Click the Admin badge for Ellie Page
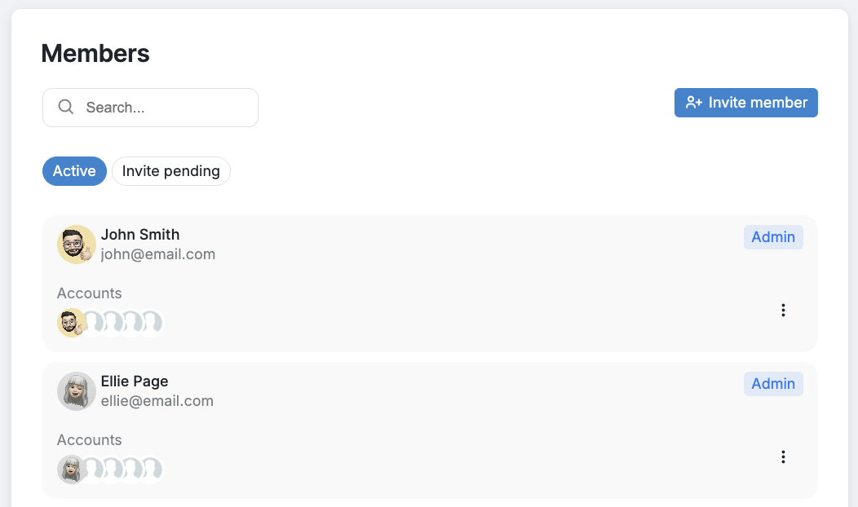This screenshot has width=858, height=507. pos(773,384)
